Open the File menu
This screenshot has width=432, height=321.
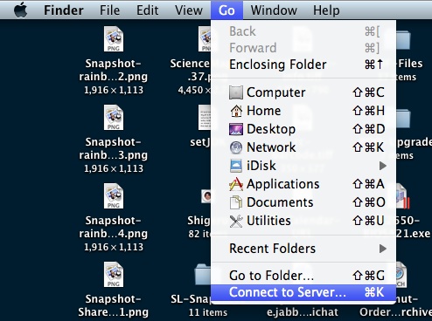coord(109,10)
